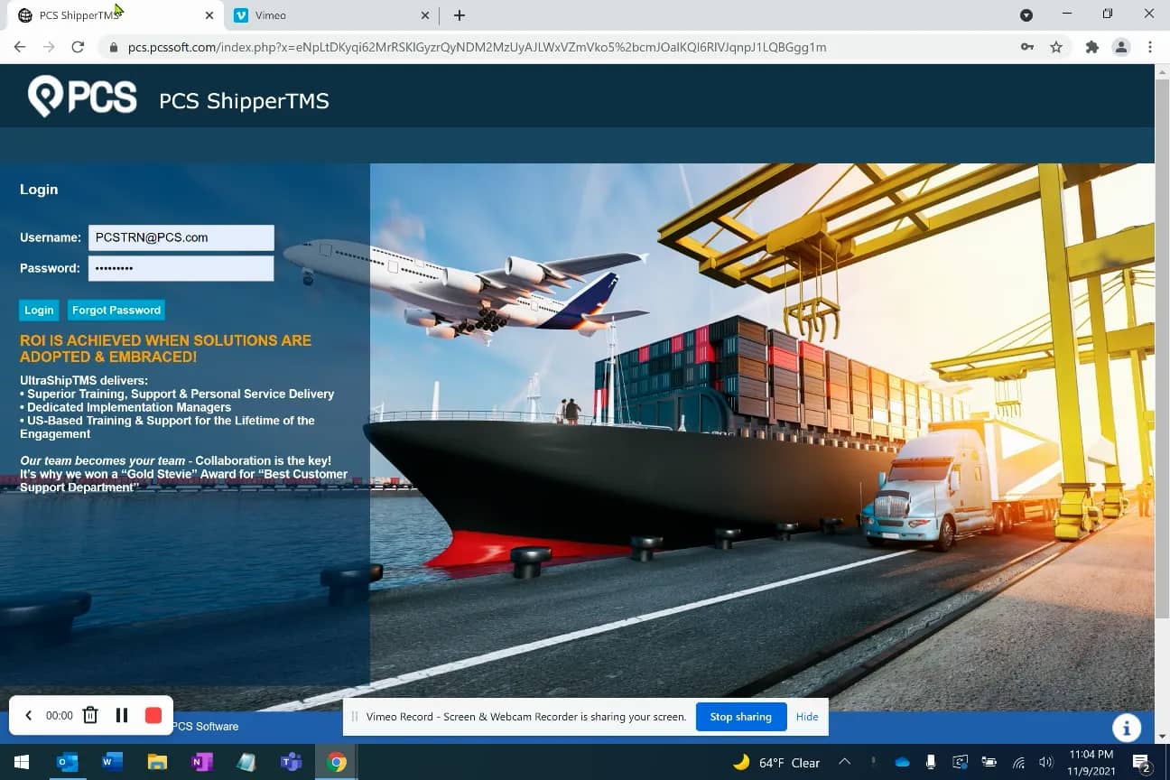Click the PCS logo in header
Image resolution: width=1170 pixels, height=780 pixels.
[x=82, y=96]
